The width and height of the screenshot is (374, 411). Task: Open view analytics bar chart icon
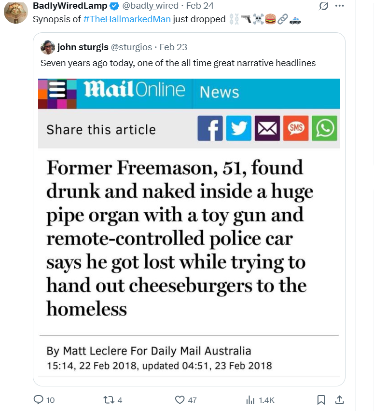click(x=250, y=400)
